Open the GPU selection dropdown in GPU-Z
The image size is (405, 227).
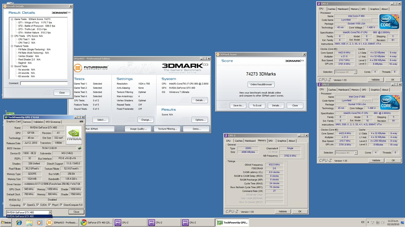tap(50, 212)
